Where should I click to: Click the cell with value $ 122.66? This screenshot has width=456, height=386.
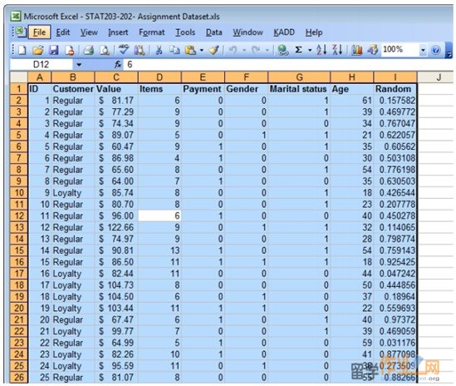[116, 227]
